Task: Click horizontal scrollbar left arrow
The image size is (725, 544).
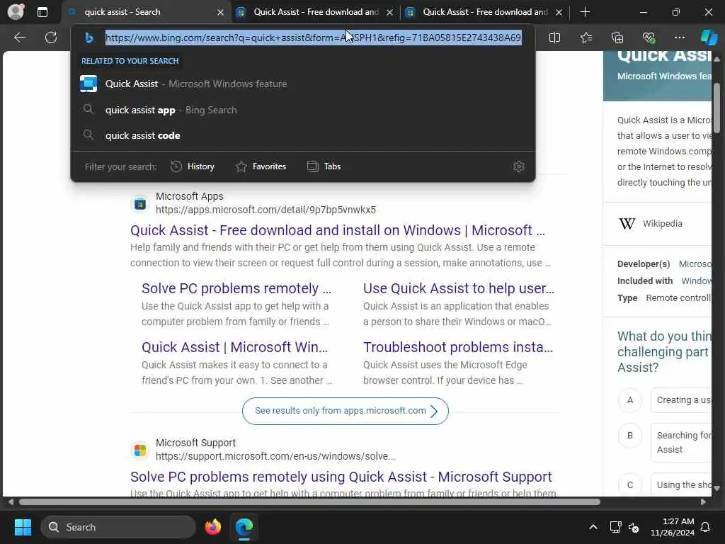Action: click(11, 502)
